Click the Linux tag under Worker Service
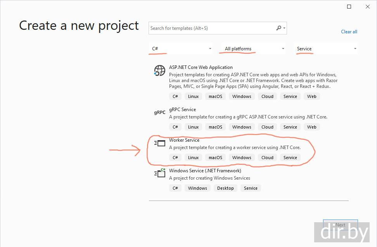The image size is (377, 247). 193,158
